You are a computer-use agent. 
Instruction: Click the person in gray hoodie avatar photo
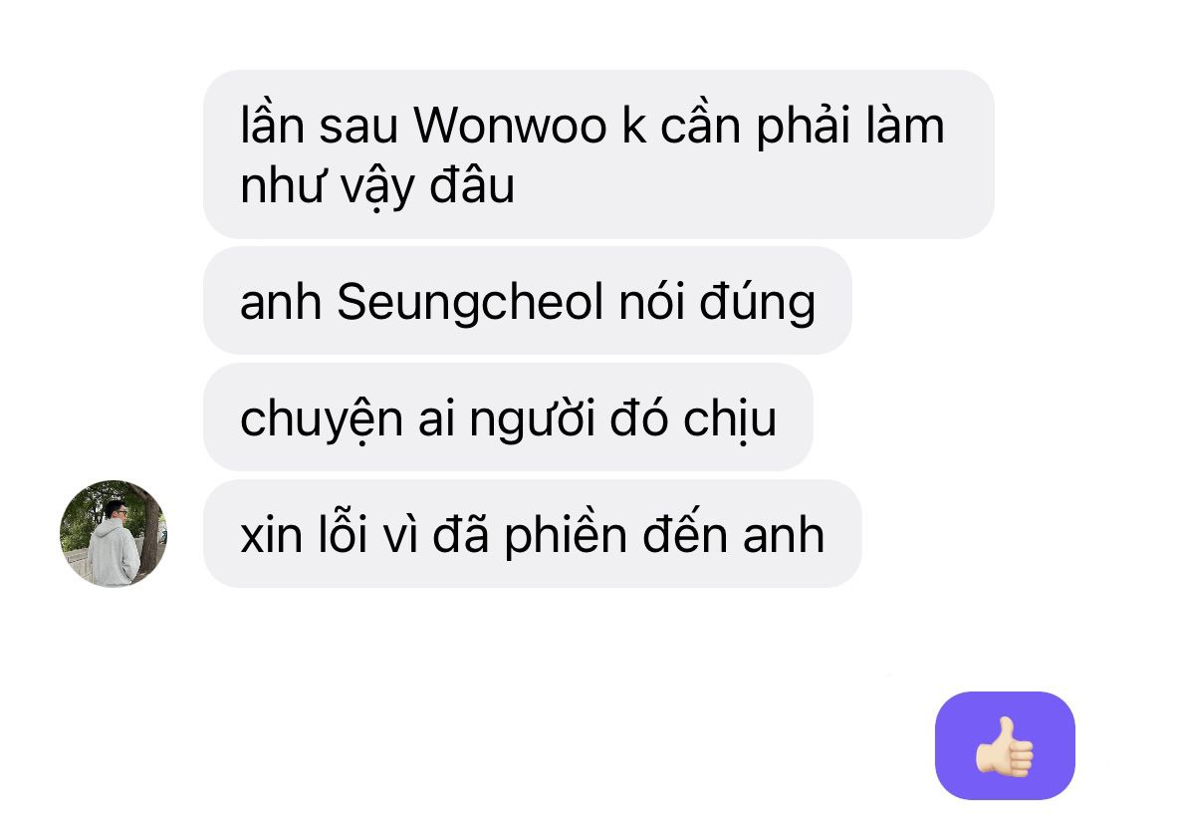click(114, 534)
